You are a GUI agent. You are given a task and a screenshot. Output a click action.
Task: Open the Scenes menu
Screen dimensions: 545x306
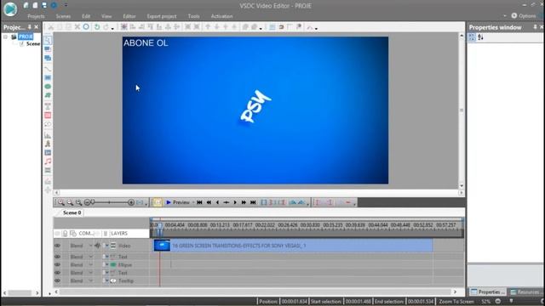[x=63, y=16]
